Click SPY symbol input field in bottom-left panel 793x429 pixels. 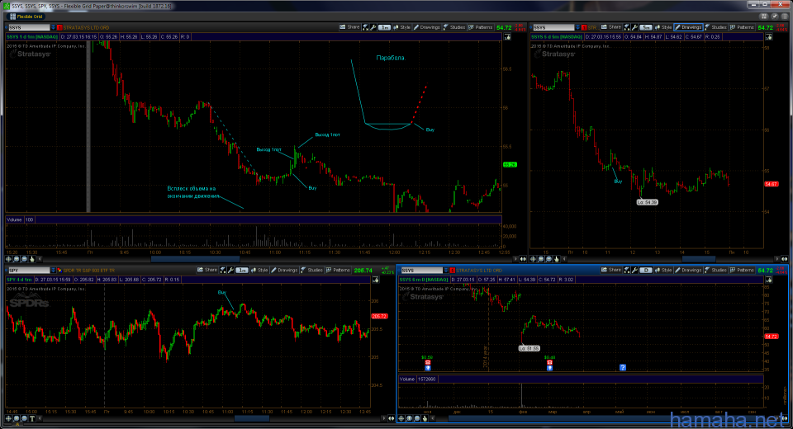point(29,271)
